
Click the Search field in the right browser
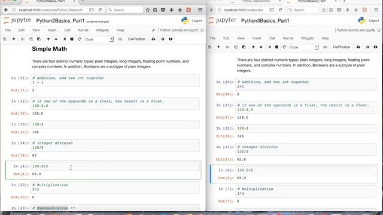click(303, 10)
